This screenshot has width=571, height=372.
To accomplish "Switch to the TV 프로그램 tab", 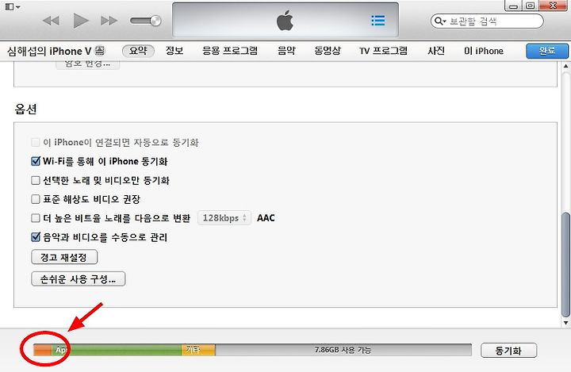I will (384, 51).
